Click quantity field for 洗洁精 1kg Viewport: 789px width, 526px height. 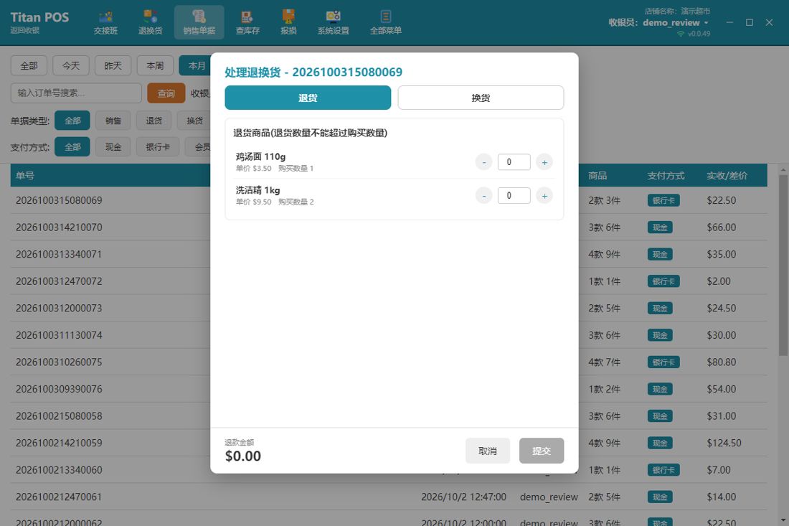[x=514, y=196]
